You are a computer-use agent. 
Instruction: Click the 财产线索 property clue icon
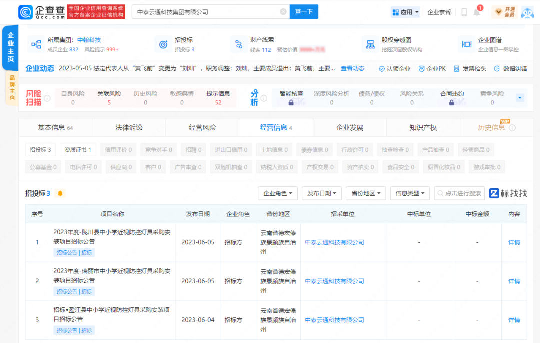coord(239,44)
